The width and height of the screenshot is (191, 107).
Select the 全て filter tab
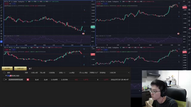[30, 69]
